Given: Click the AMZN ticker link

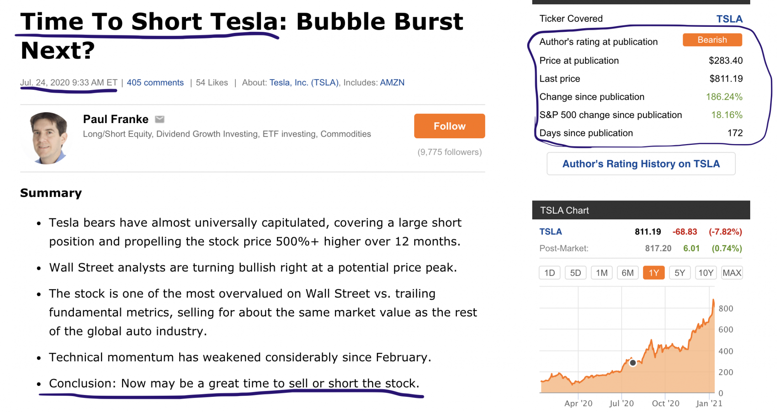Looking at the screenshot, I should (392, 83).
